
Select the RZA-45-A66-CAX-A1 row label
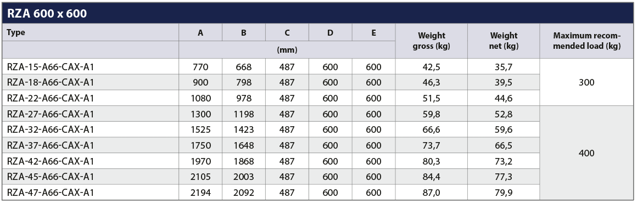(51, 177)
